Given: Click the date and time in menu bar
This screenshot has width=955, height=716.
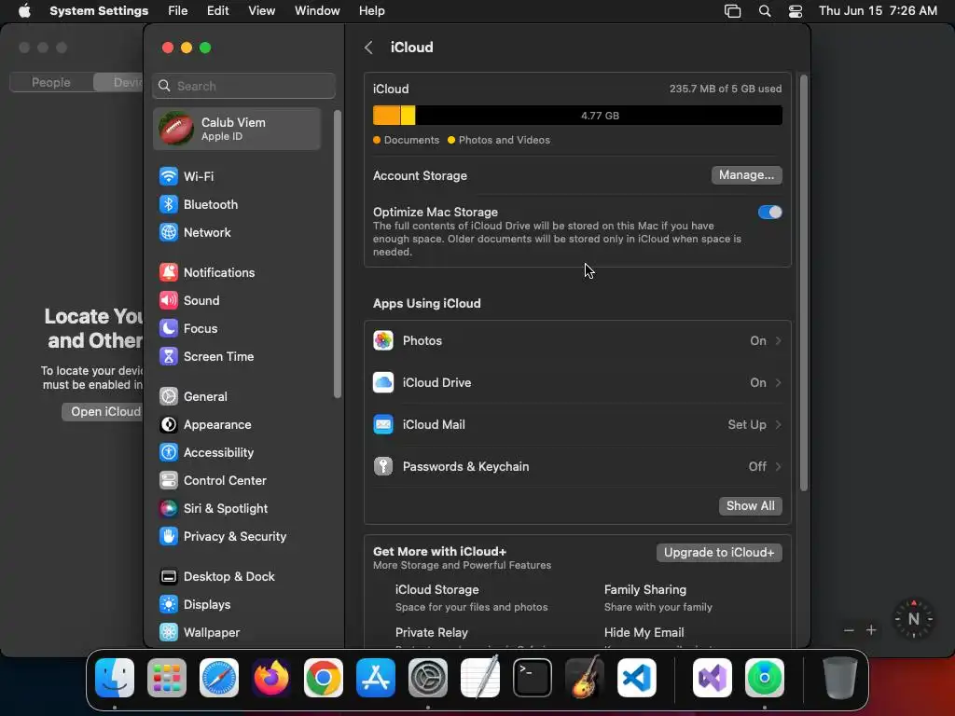Looking at the screenshot, I should (x=878, y=11).
